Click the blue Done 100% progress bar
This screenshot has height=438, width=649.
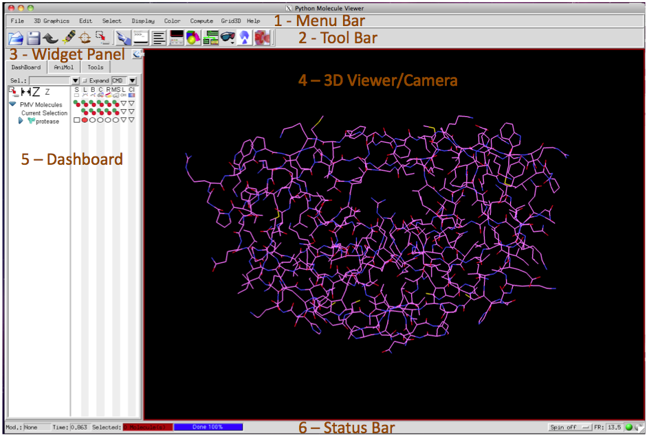tap(208, 427)
